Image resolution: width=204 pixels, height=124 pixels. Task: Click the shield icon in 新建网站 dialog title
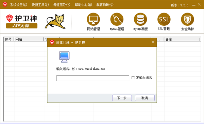tap(52, 42)
